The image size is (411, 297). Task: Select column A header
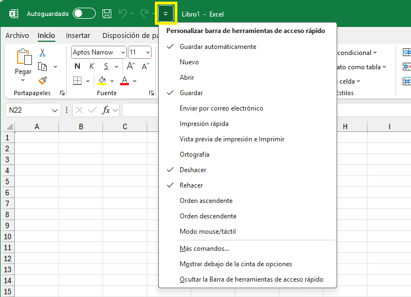click(x=37, y=127)
